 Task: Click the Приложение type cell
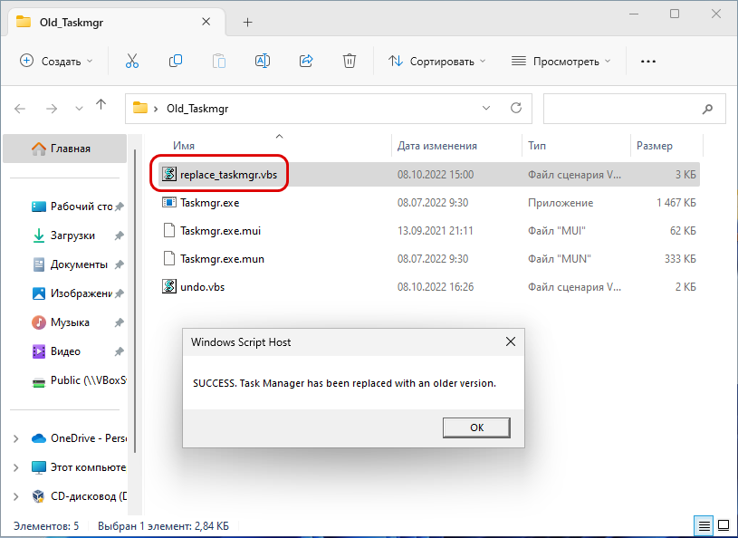(x=561, y=202)
